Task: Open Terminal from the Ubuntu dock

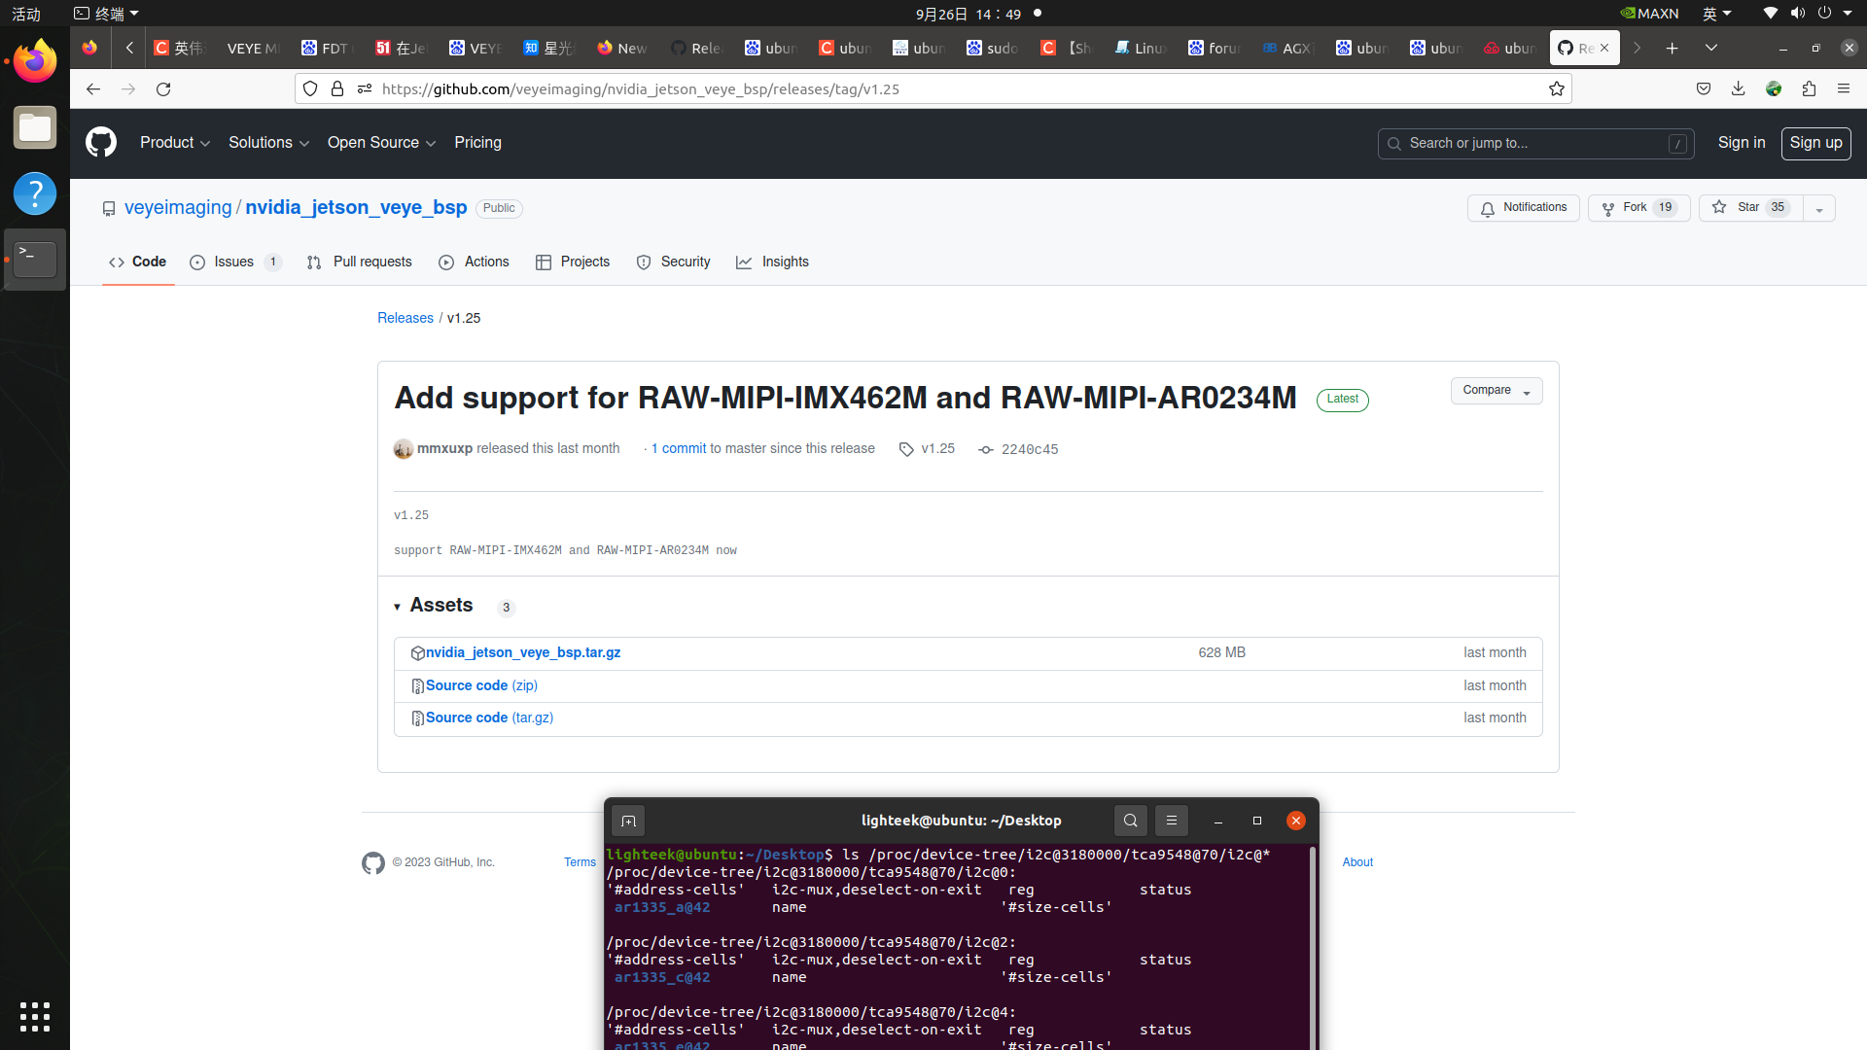Action: [x=35, y=260]
